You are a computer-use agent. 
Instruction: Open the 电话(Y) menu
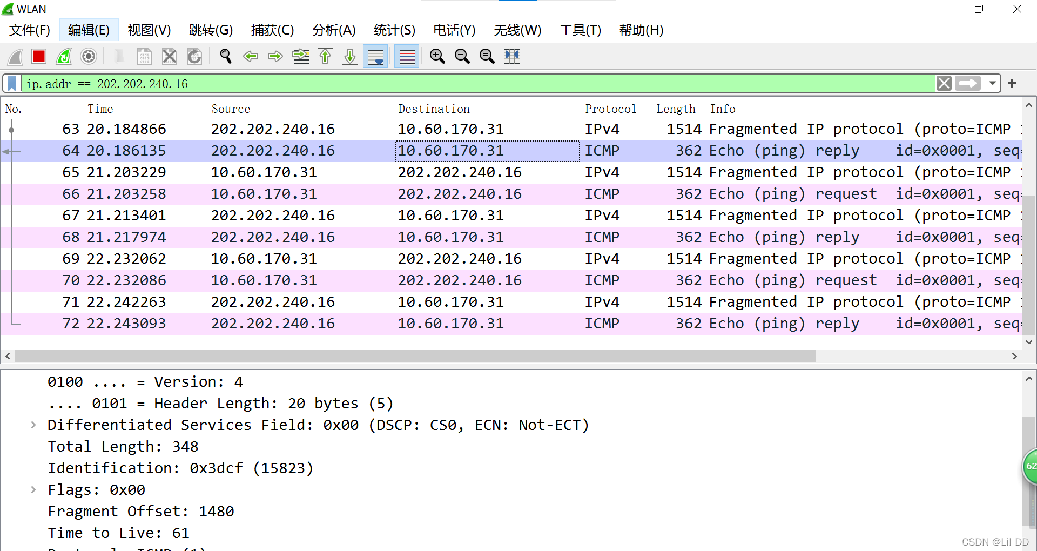(x=454, y=30)
